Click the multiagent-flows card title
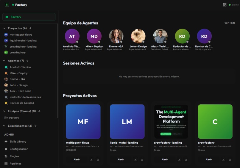 [78, 143]
